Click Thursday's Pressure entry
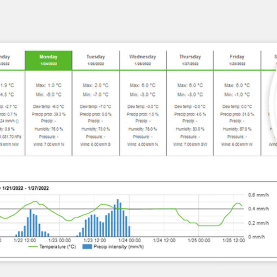 coord(190,137)
